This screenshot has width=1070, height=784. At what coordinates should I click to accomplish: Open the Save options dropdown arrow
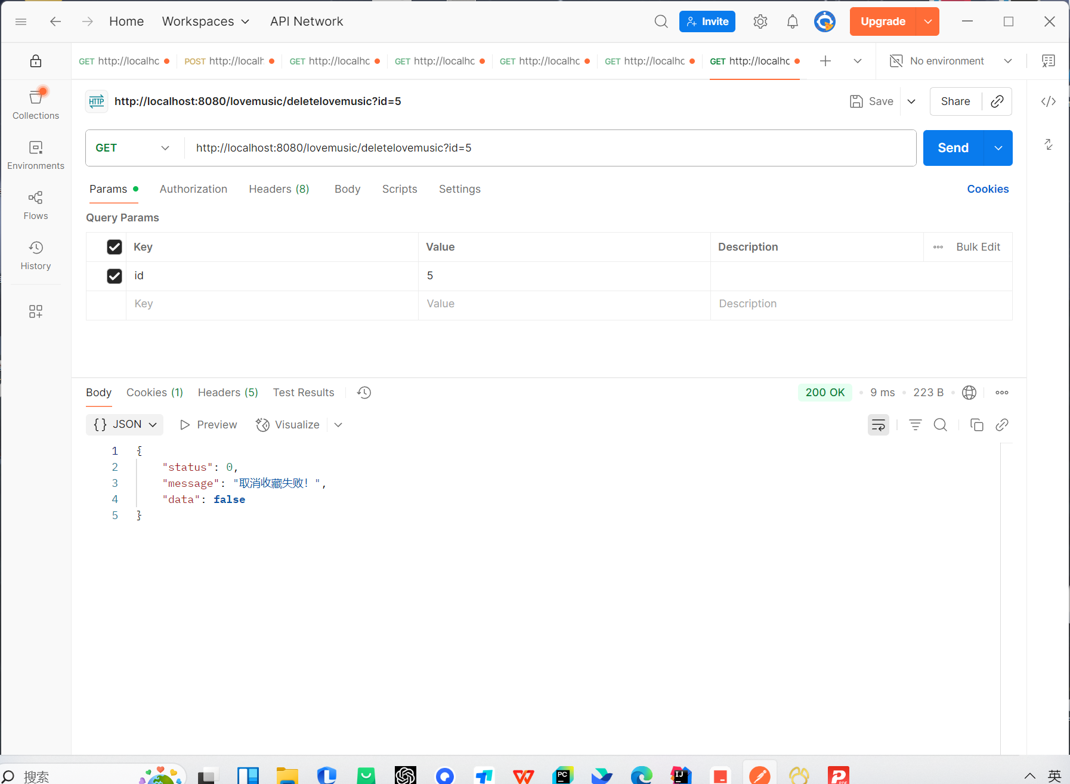[911, 101]
